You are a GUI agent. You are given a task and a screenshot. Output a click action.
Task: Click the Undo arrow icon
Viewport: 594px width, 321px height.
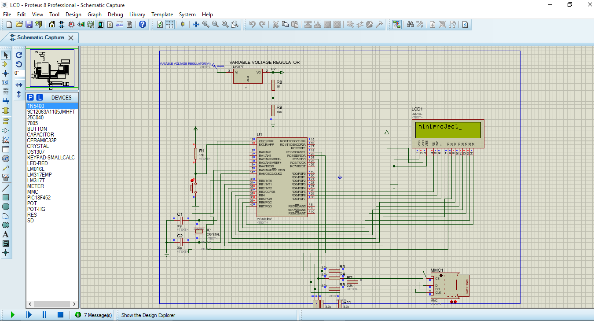[x=252, y=24]
